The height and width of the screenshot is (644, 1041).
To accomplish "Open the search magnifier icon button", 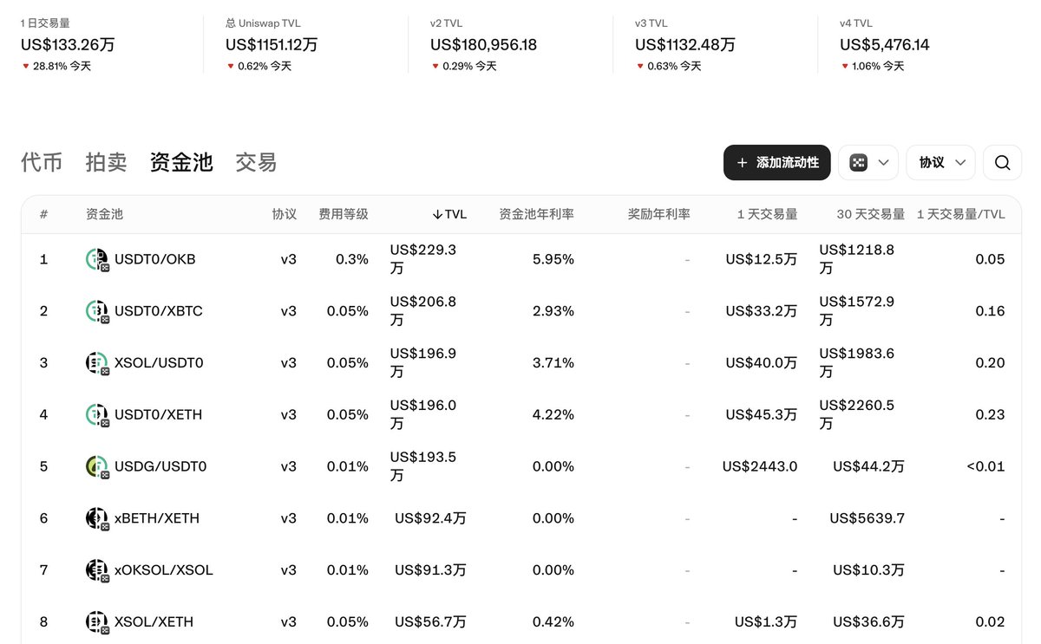I will (x=1002, y=163).
